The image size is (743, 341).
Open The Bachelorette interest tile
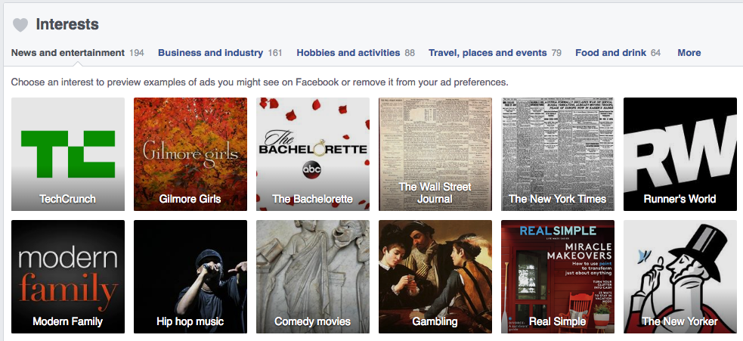pyautogui.click(x=313, y=154)
